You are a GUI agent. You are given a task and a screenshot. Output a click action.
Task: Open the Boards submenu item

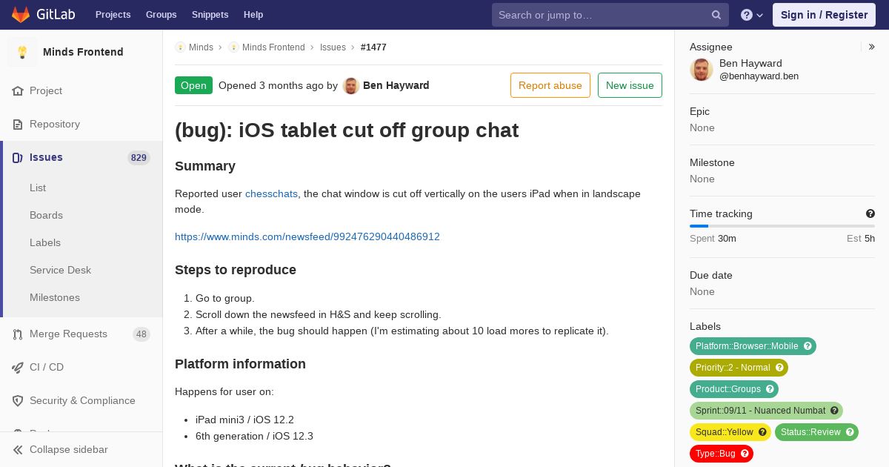(46, 215)
